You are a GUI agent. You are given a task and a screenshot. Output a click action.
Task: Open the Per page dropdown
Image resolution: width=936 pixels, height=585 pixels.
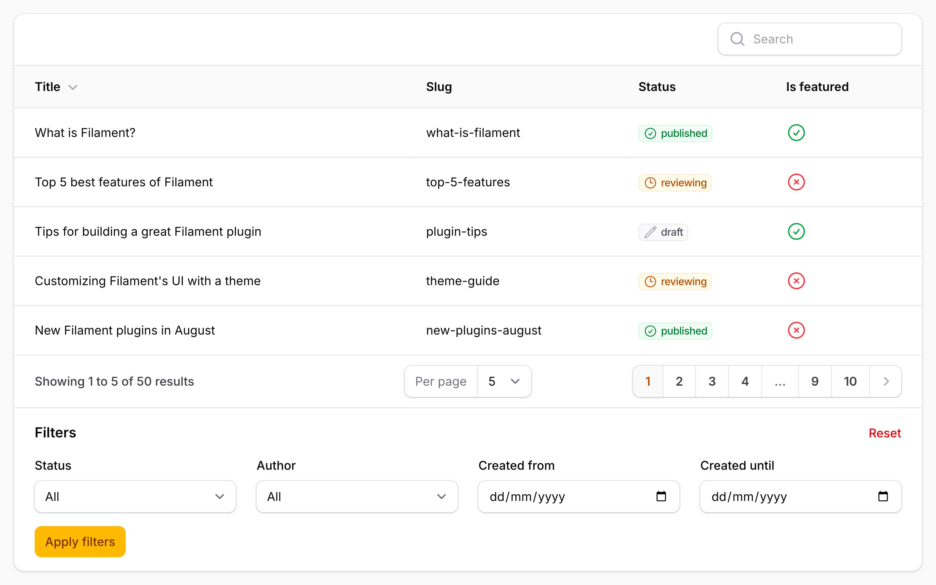pyautogui.click(x=504, y=382)
